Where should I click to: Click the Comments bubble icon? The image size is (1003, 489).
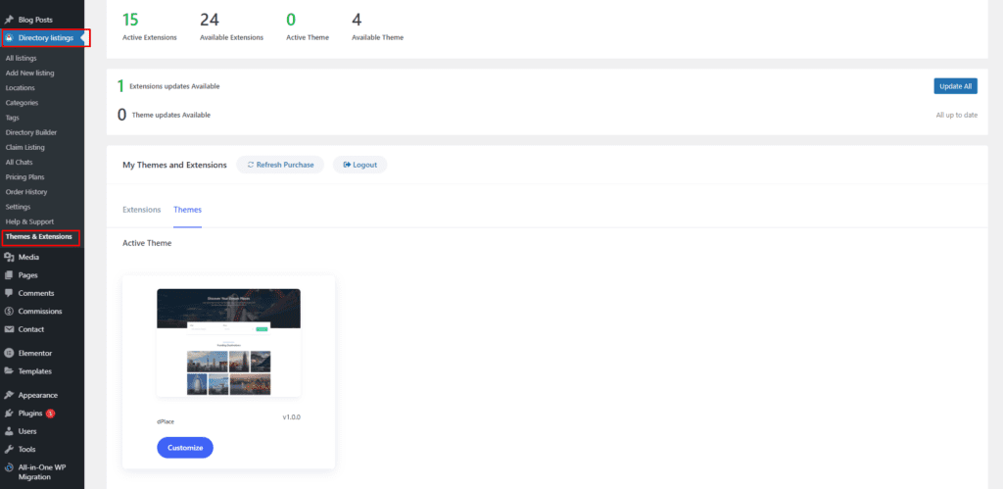coord(9,293)
